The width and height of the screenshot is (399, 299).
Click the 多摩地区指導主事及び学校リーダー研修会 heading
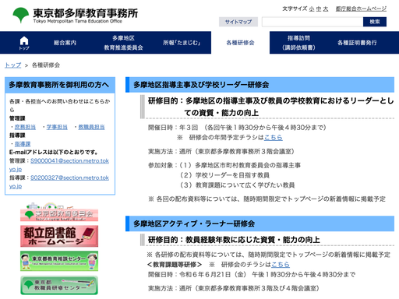pyautogui.click(x=201, y=85)
